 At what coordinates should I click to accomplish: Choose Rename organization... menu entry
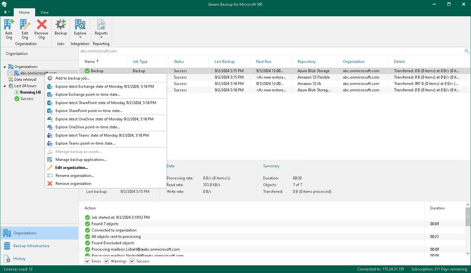pos(106,176)
